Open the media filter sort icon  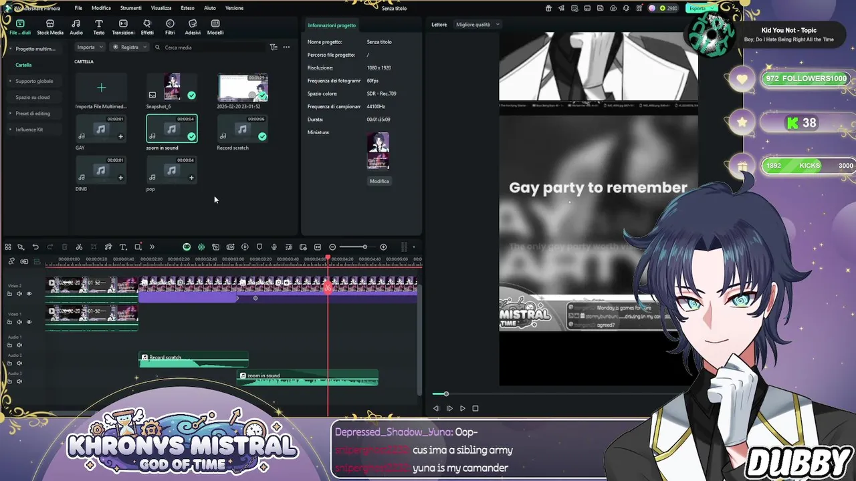pos(274,47)
